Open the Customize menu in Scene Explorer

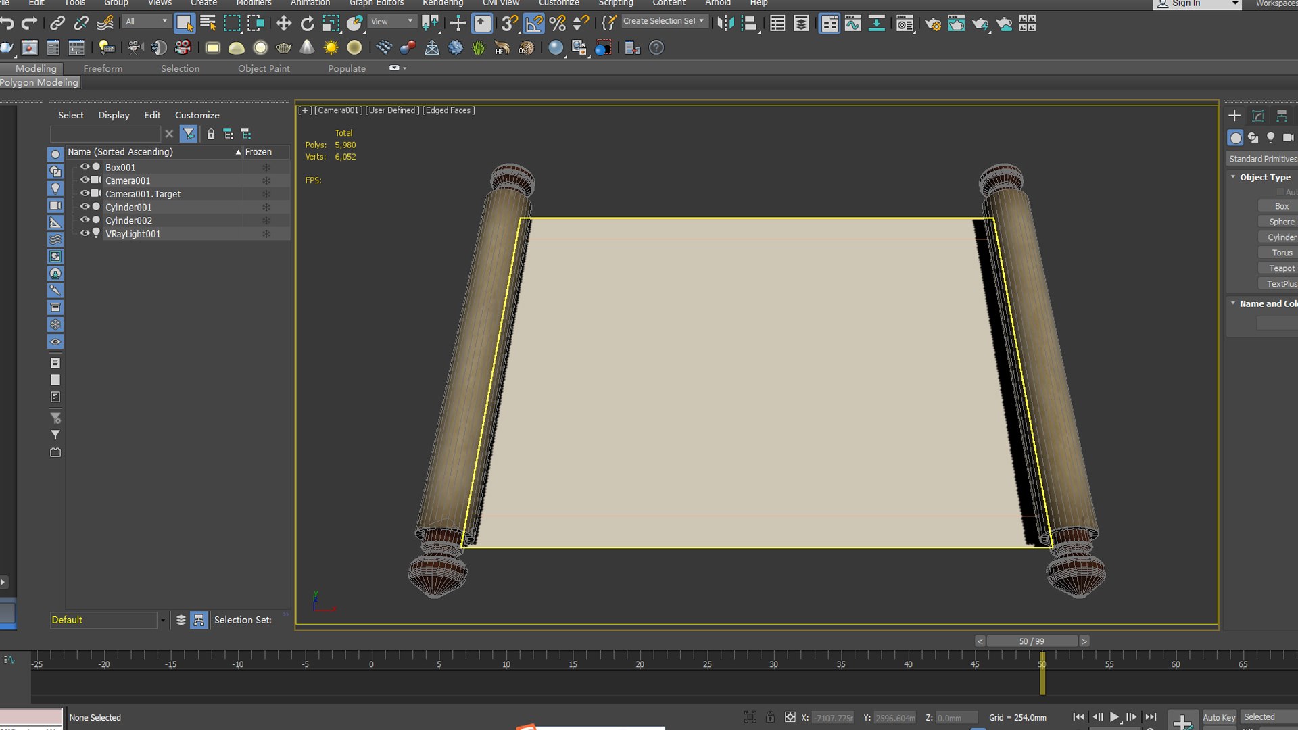[x=197, y=115]
